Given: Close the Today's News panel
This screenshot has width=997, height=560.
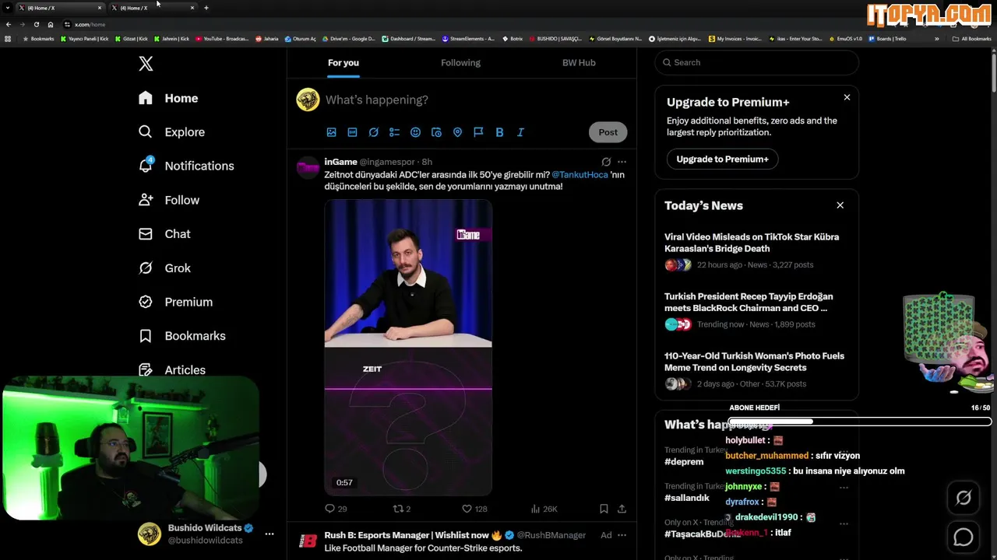Looking at the screenshot, I should point(840,205).
